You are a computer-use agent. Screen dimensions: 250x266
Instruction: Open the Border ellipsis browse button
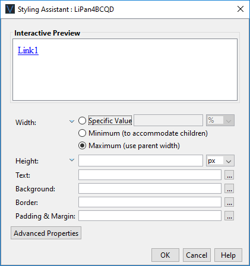tap(229, 202)
